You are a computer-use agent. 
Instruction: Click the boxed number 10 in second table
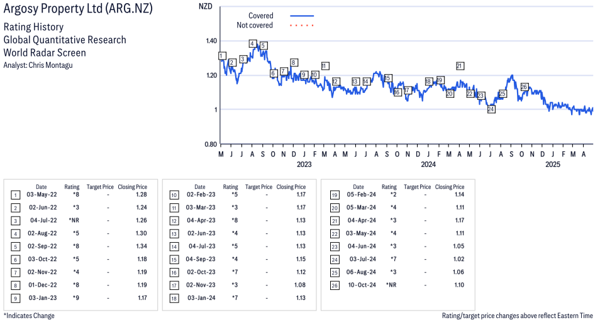[174, 196]
